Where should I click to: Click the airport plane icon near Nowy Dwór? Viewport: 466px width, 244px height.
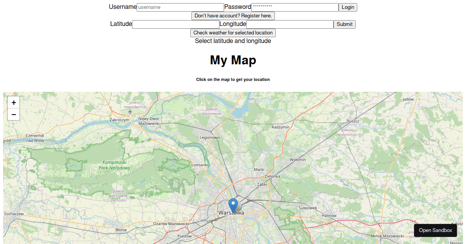[130, 112]
